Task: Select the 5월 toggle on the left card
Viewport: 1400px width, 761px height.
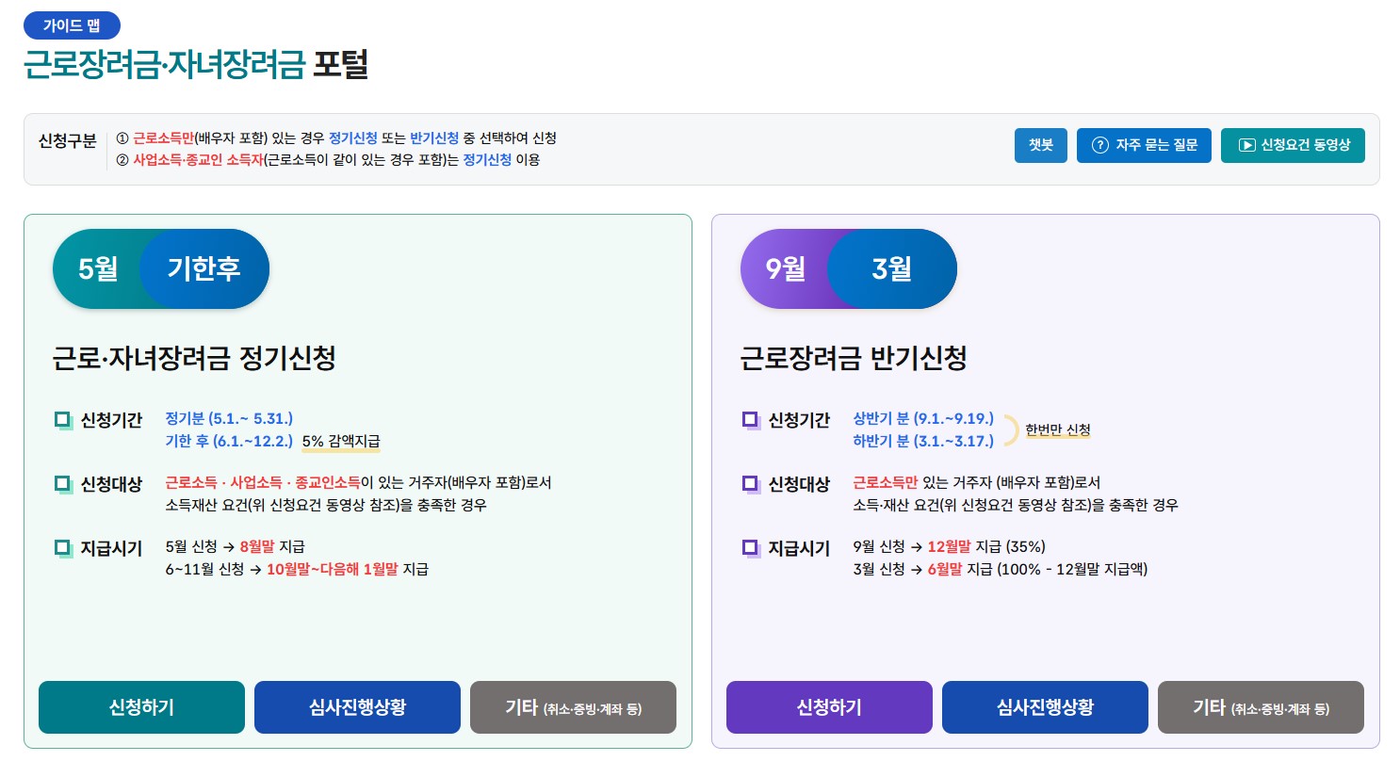Action: (98, 268)
